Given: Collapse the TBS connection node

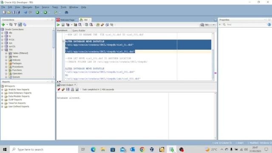Looking at the screenshot, I should 2,50.
